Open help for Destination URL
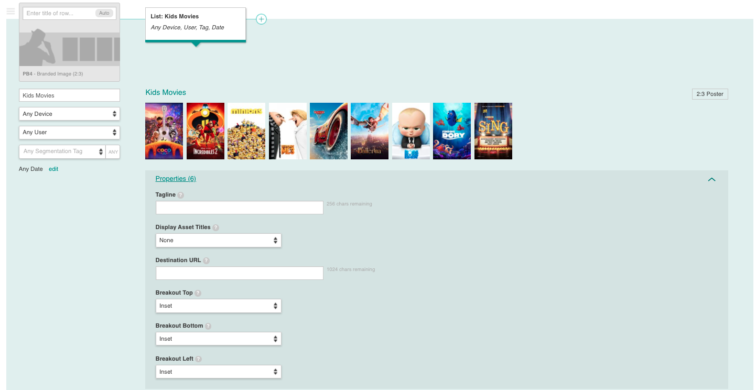Viewport: 756px width, 390px height. click(206, 261)
